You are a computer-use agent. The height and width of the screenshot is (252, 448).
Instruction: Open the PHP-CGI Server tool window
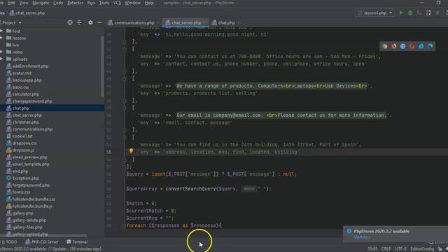click(x=42, y=241)
